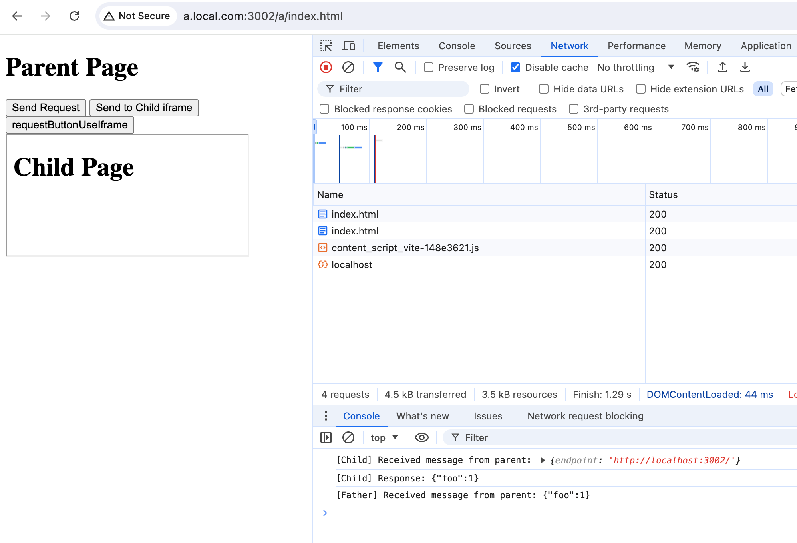This screenshot has height=543, width=797.
Task: Toggle the device toolbar icon
Action: pyautogui.click(x=348, y=46)
